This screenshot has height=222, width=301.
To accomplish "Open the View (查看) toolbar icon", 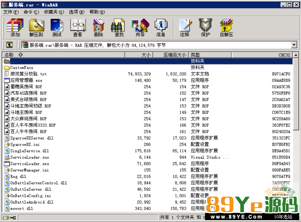I will click(78, 27).
